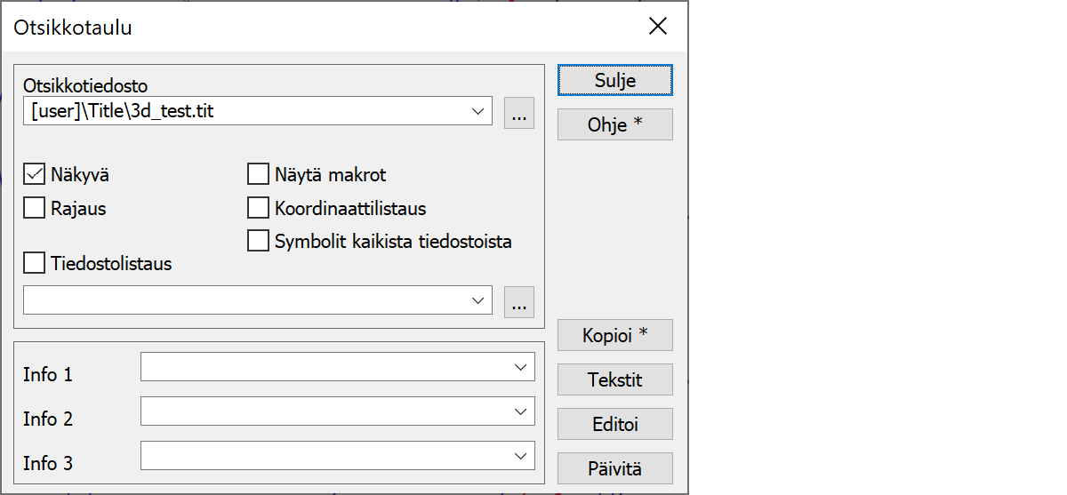Viewport: 1067px width, 495px height.
Task: Enable the Rajaus checkbox
Action: (35, 209)
